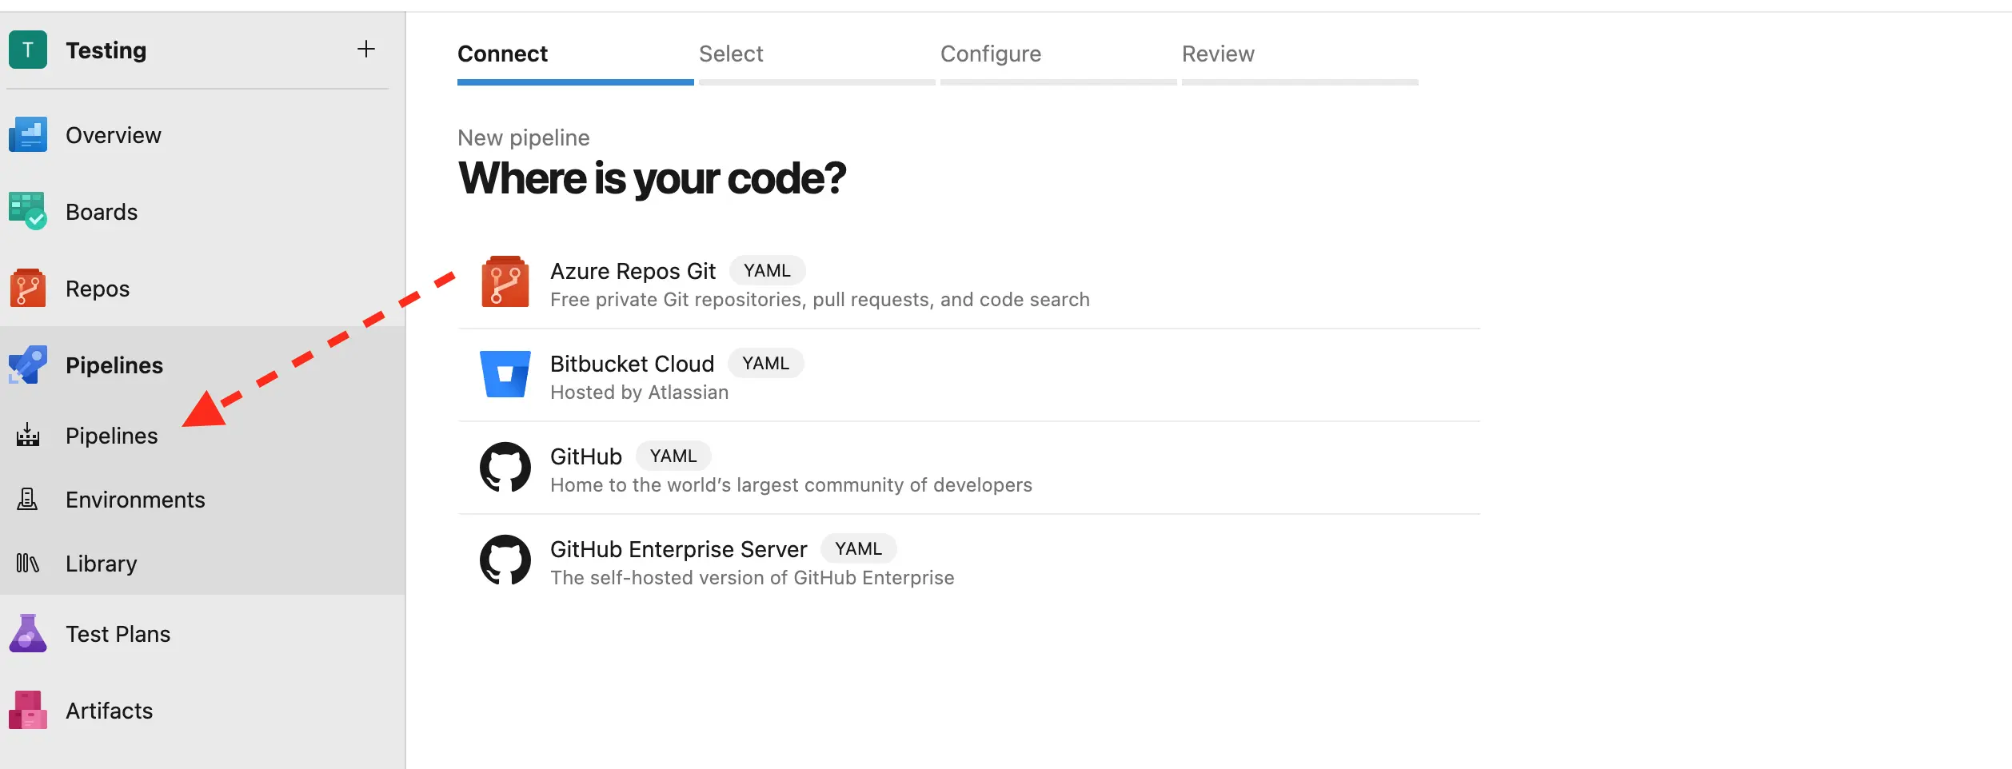Click the Bitbucket Cloud bucket icon
The width and height of the screenshot is (2012, 769).
tap(505, 374)
